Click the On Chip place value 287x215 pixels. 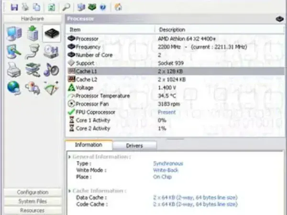pyautogui.click(x=162, y=177)
